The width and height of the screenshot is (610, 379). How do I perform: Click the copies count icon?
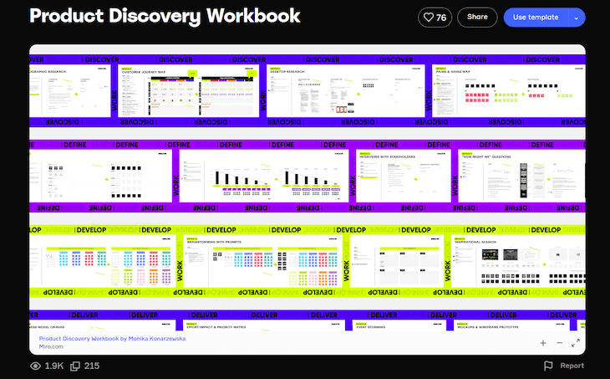click(75, 366)
